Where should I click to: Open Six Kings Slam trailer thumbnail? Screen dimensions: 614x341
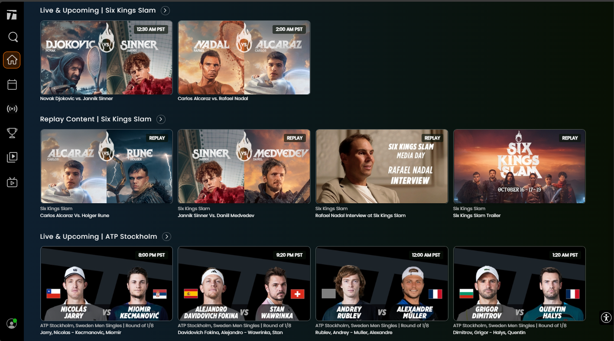click(x=520, y=166)
